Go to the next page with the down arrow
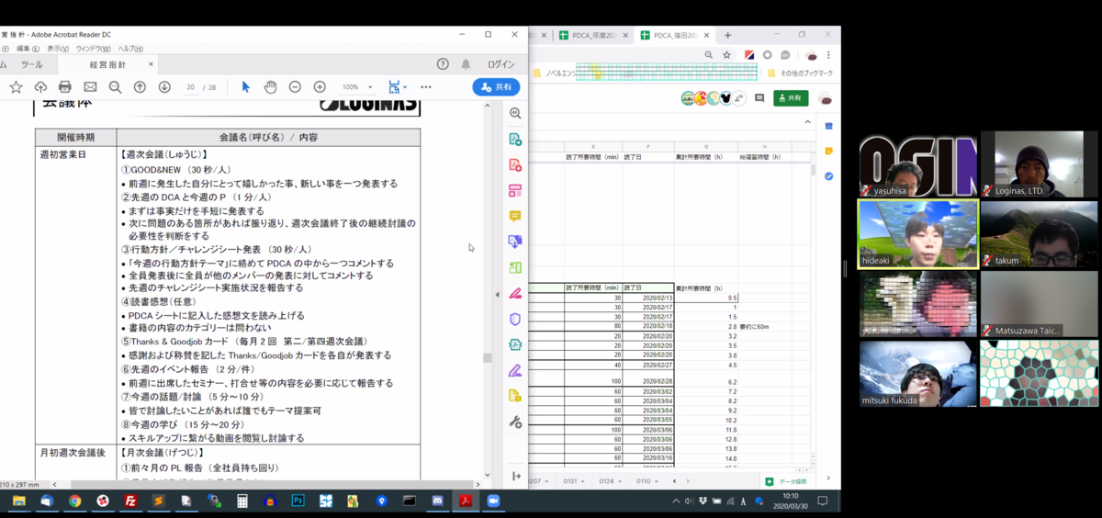 point(164,87)
